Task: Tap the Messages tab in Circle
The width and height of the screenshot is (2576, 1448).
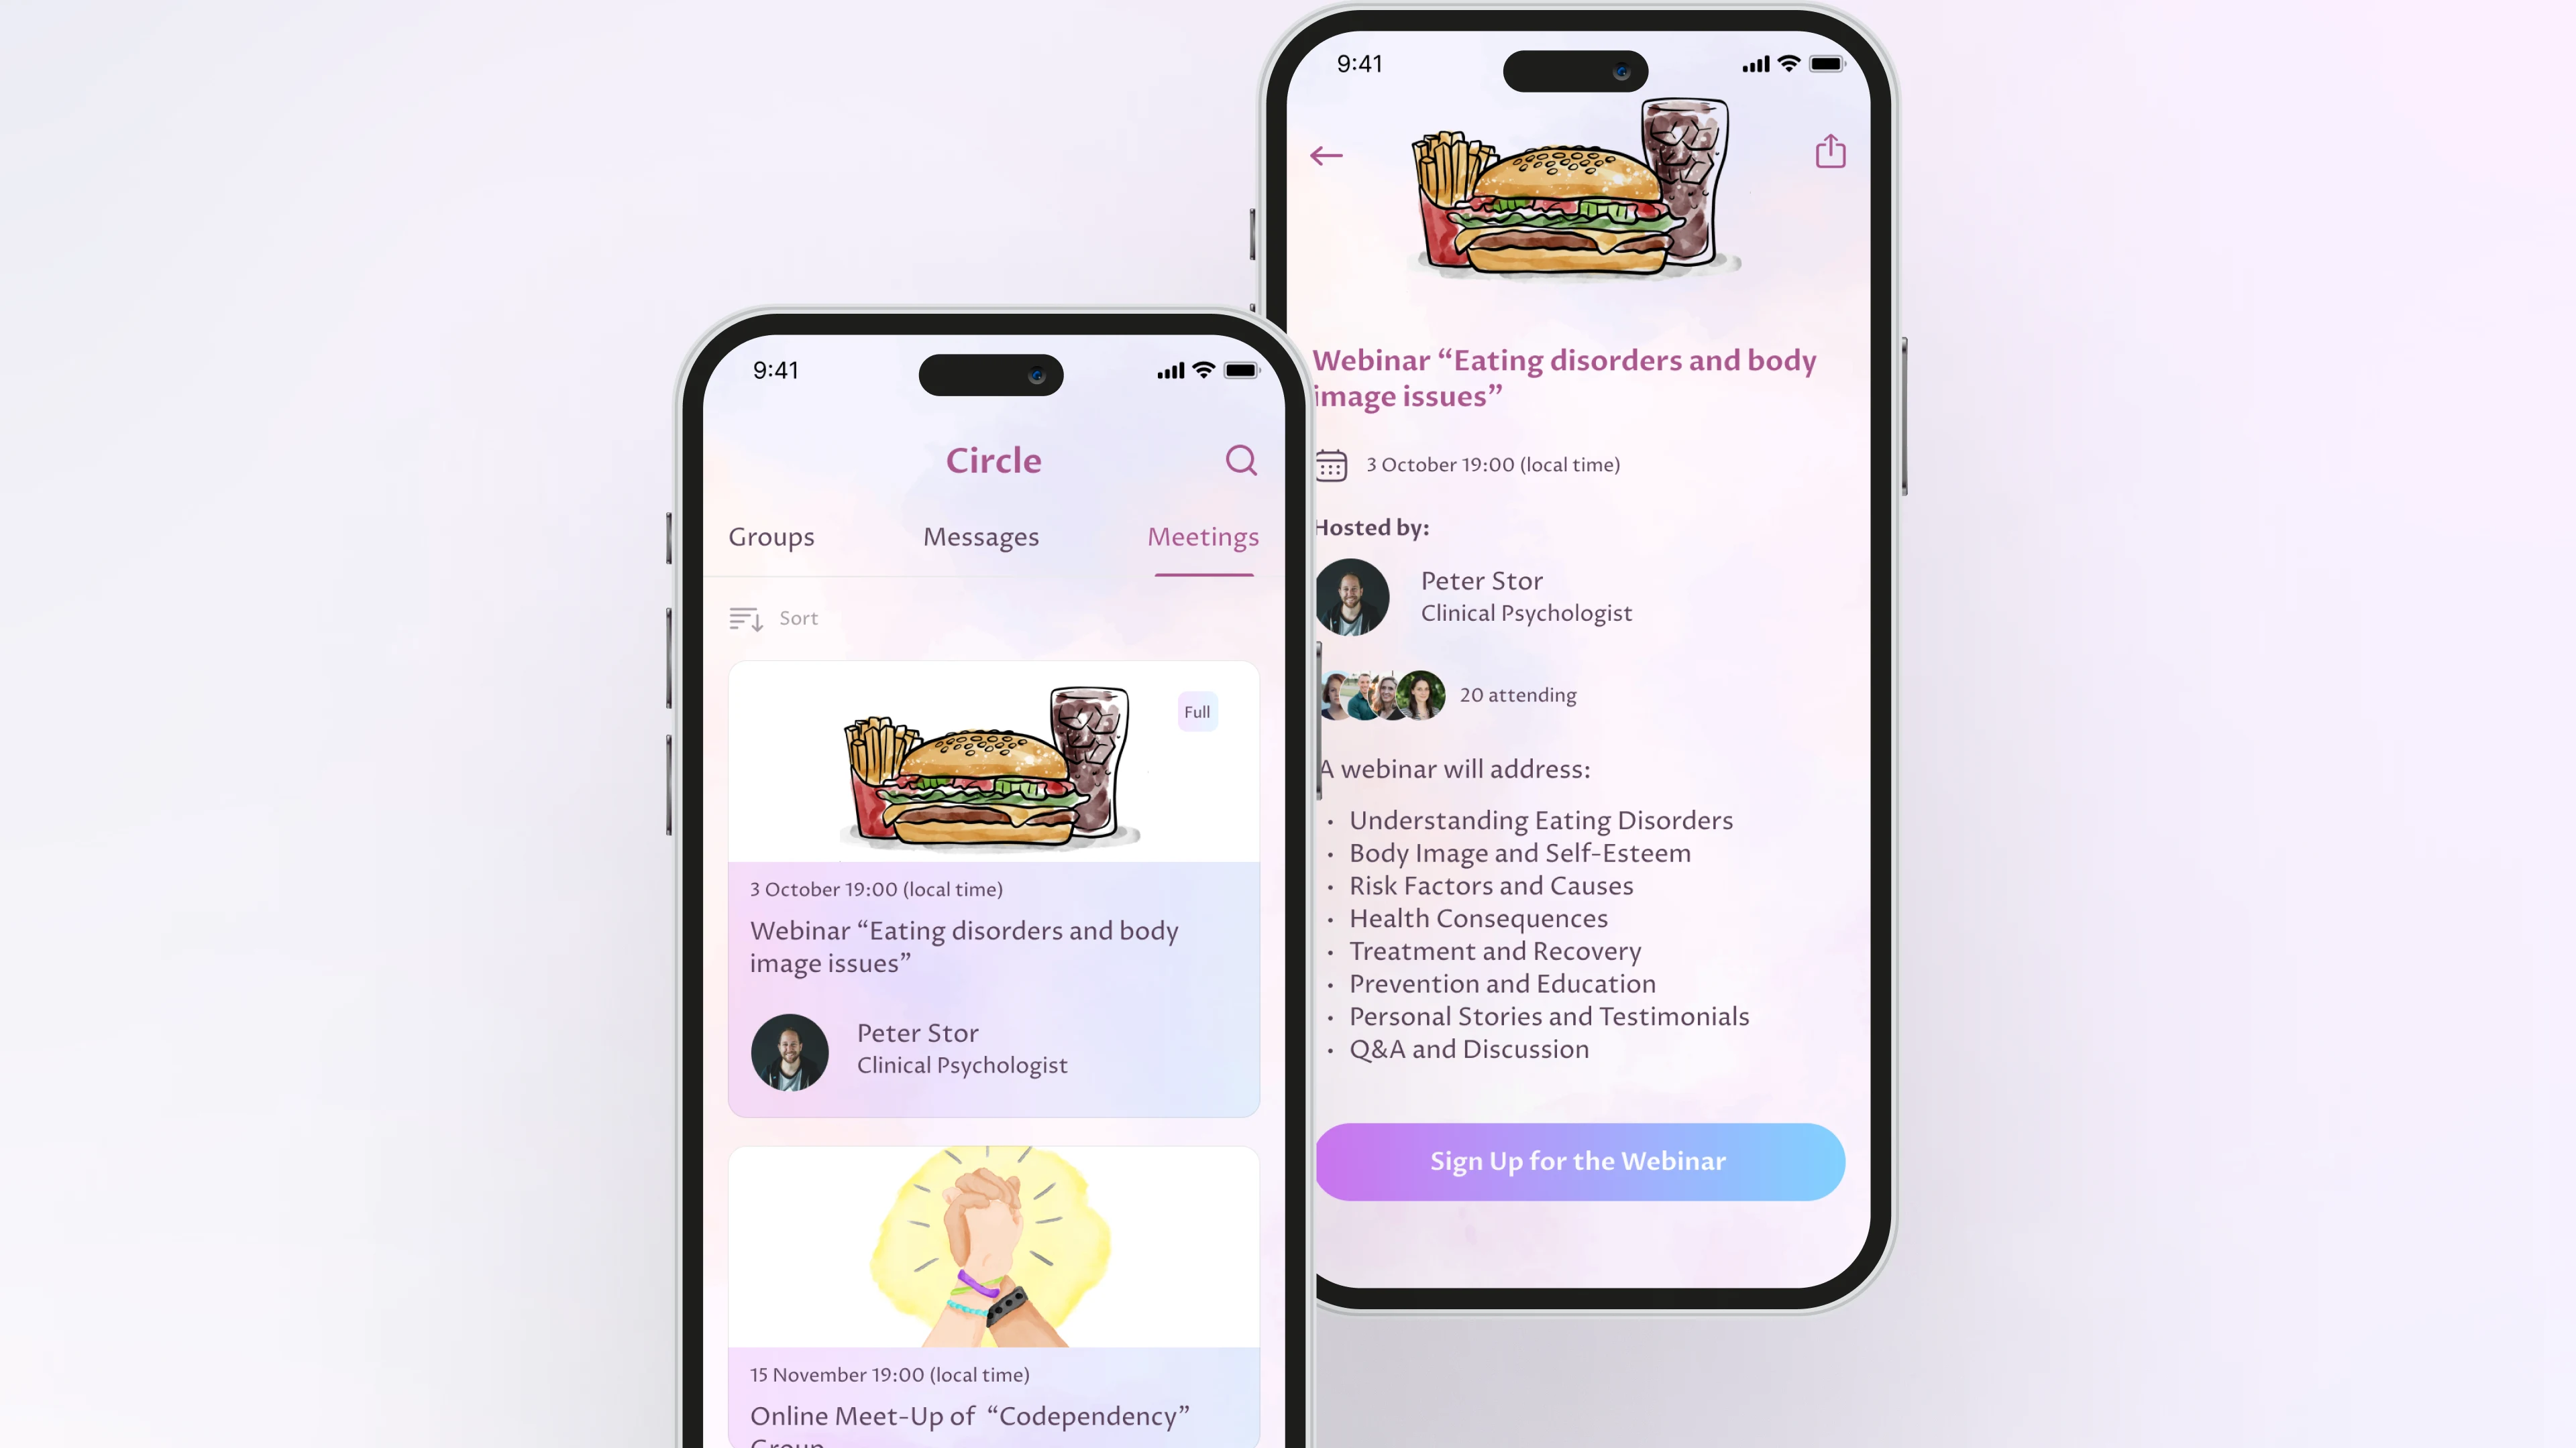Action: coord(980,536)
